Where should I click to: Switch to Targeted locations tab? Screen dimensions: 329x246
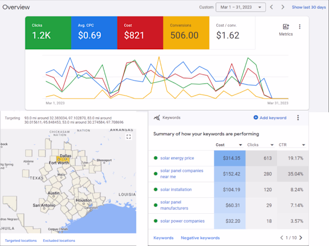coord(21,240)
